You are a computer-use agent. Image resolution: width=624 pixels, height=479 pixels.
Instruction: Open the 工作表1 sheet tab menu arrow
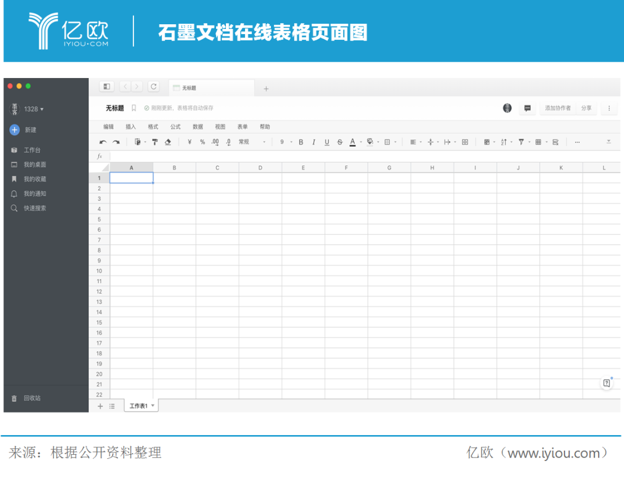[153, 406]
